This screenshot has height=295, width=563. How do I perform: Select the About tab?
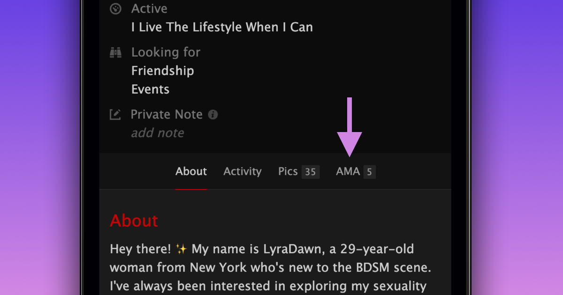[191, 172]
